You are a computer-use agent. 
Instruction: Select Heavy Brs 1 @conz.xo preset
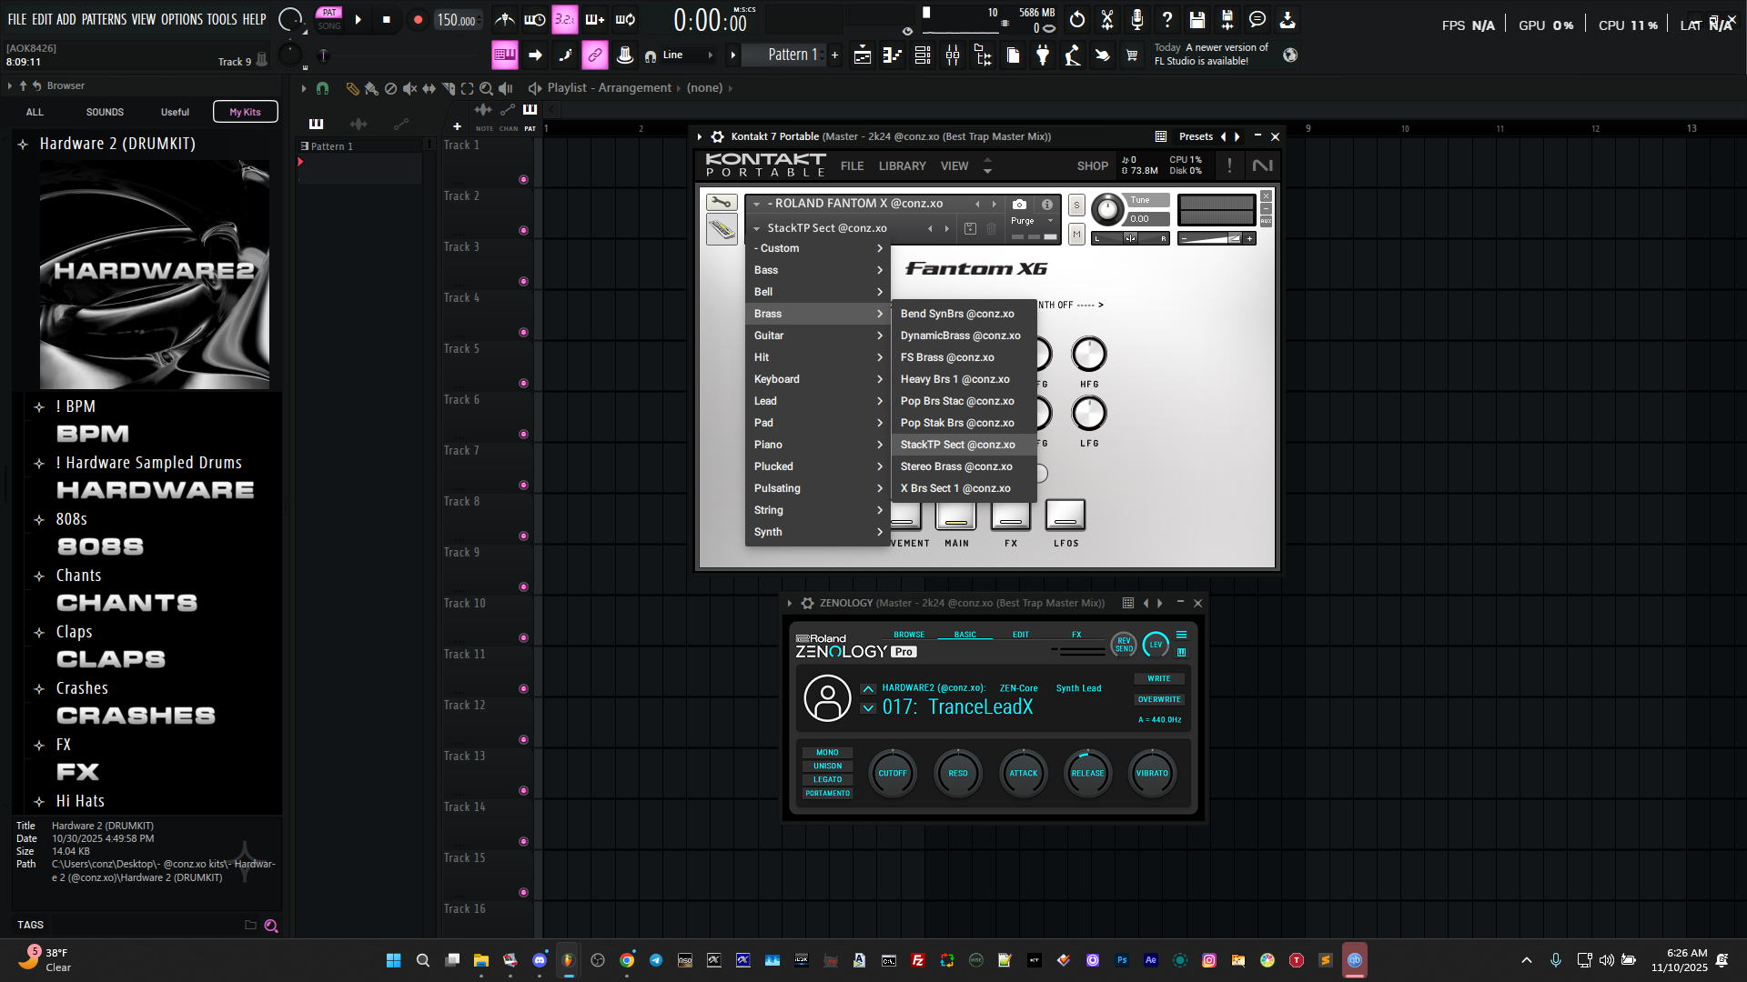point(954,379)
